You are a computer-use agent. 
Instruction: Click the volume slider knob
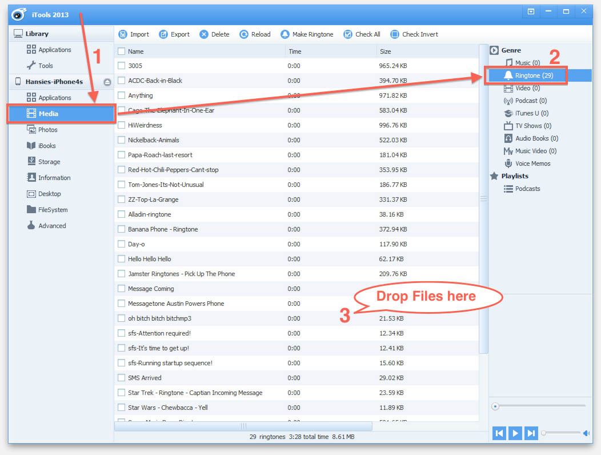(543, 433)
